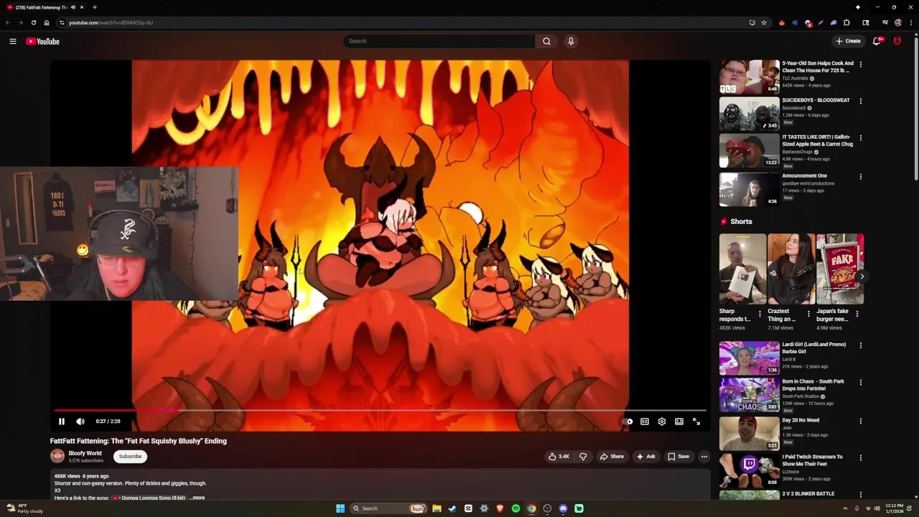Open the browser three-dot menu
Viewport: 919px width, 517px height.
point(910,22)
